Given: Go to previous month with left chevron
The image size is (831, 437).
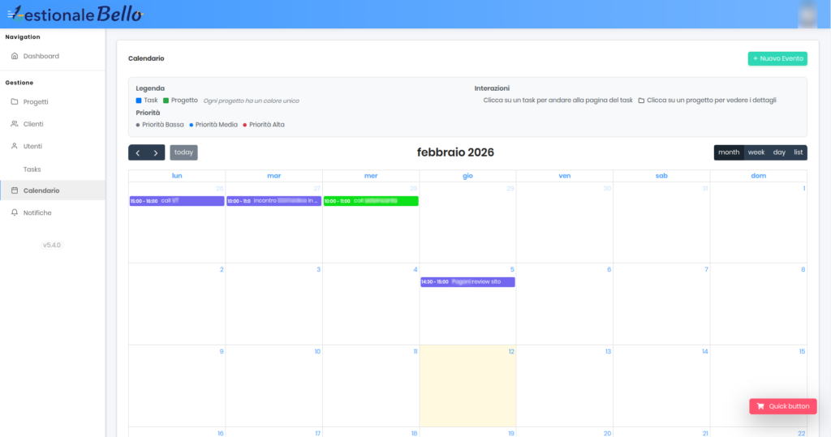Looking at the screenshot, I should [x=138, y=152].
